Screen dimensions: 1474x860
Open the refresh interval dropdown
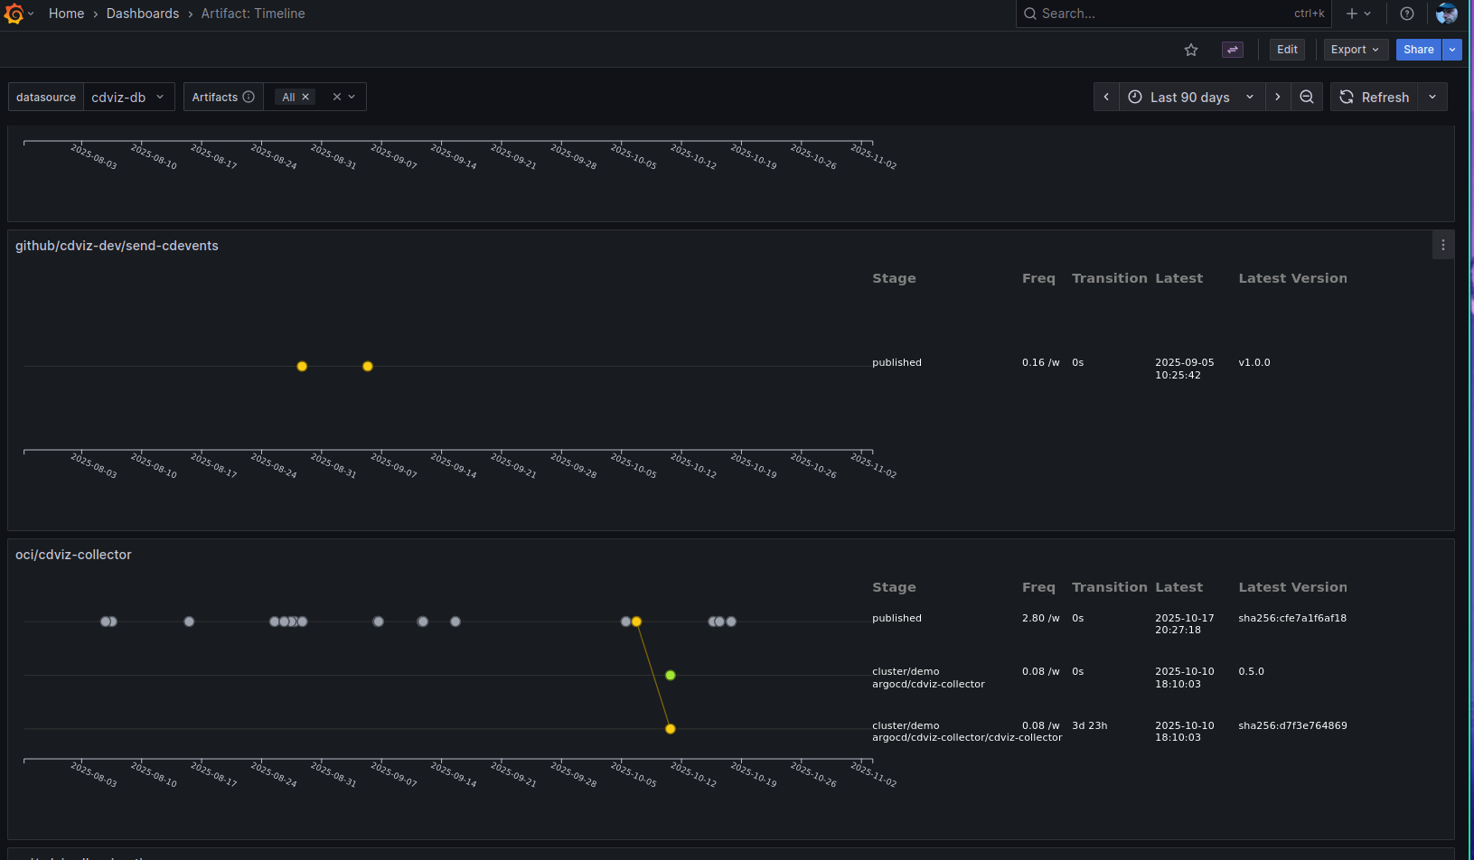coord(1432,97)
